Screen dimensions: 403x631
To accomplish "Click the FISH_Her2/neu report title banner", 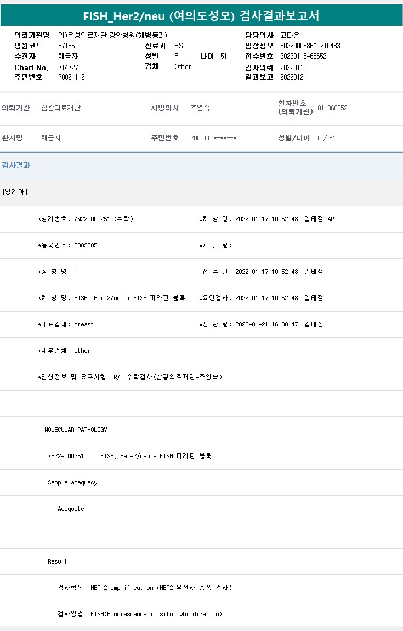I will pos(201,16).
